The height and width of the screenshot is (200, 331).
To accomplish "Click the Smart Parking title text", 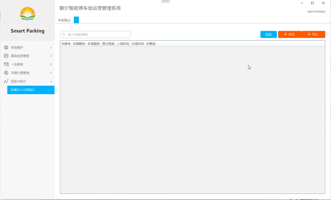I will pyautogui.click(x=28, y=31).
